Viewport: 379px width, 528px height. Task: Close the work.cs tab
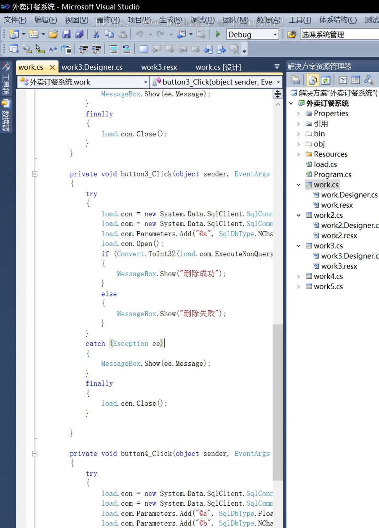(x=52, y=67)
